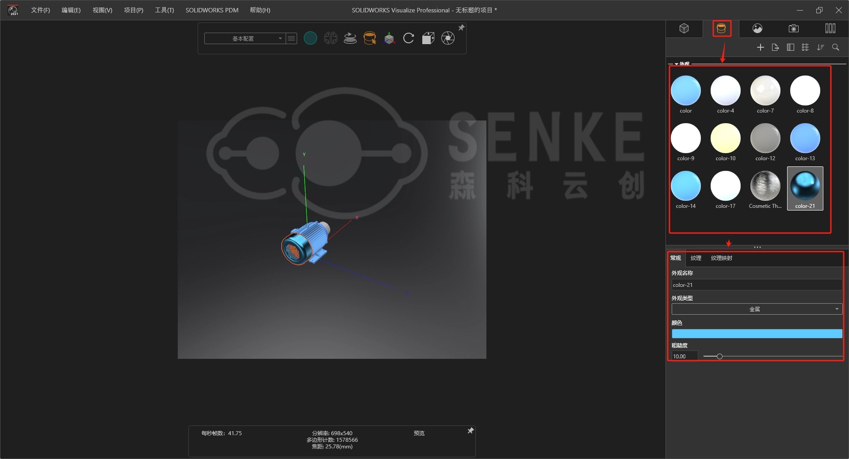Open the configuration list button beside 基本配置
The height and width of the screenshot is (459, 849).
coord(291,38)
